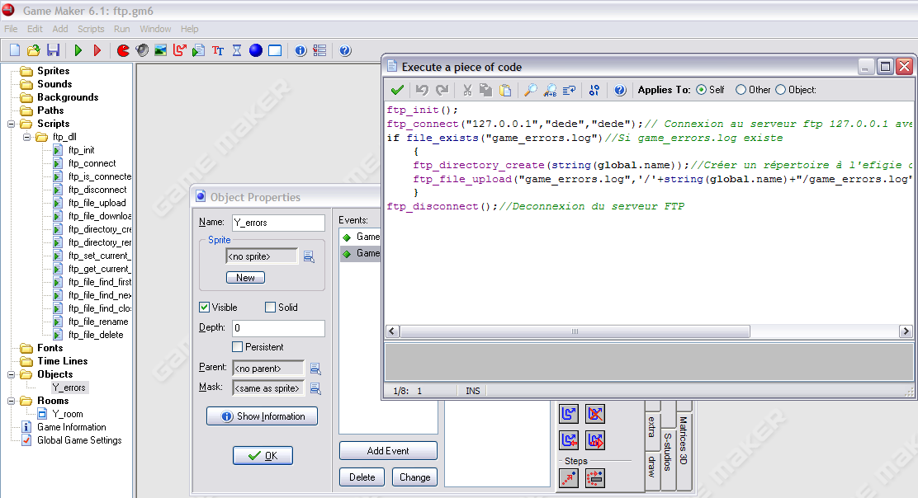
Task: Select the Self radio button
Action: click(701, 90)
